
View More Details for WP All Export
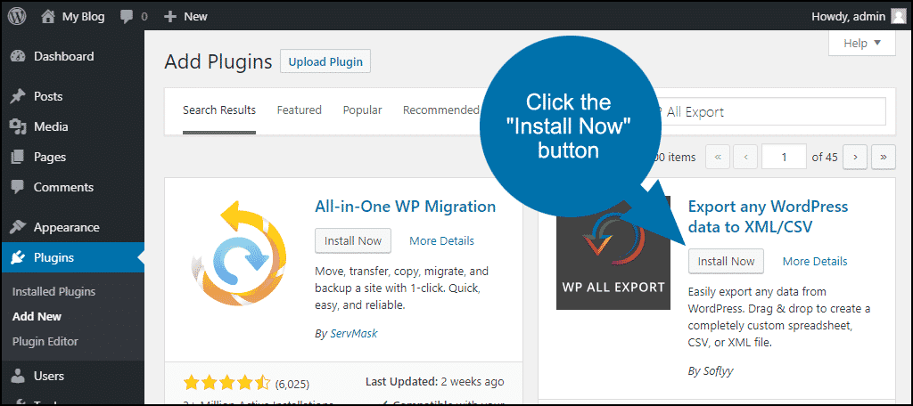[815, 261]
